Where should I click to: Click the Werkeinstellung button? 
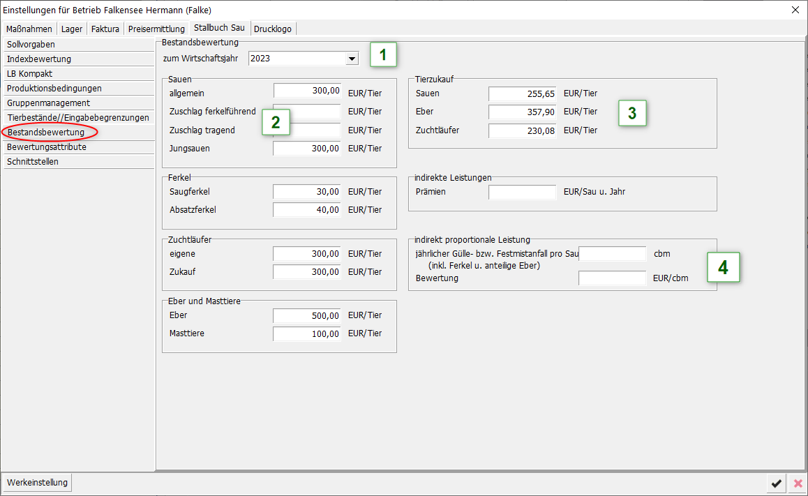point(38,482)
